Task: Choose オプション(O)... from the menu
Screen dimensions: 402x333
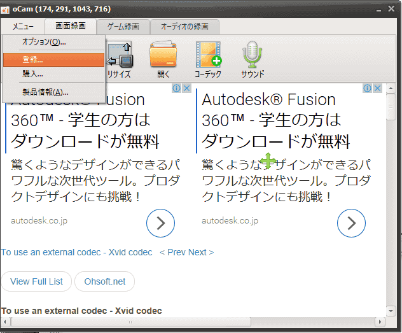Action: 54,42
